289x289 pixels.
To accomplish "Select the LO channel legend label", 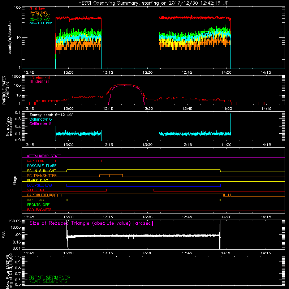I will tap(40, 78).
